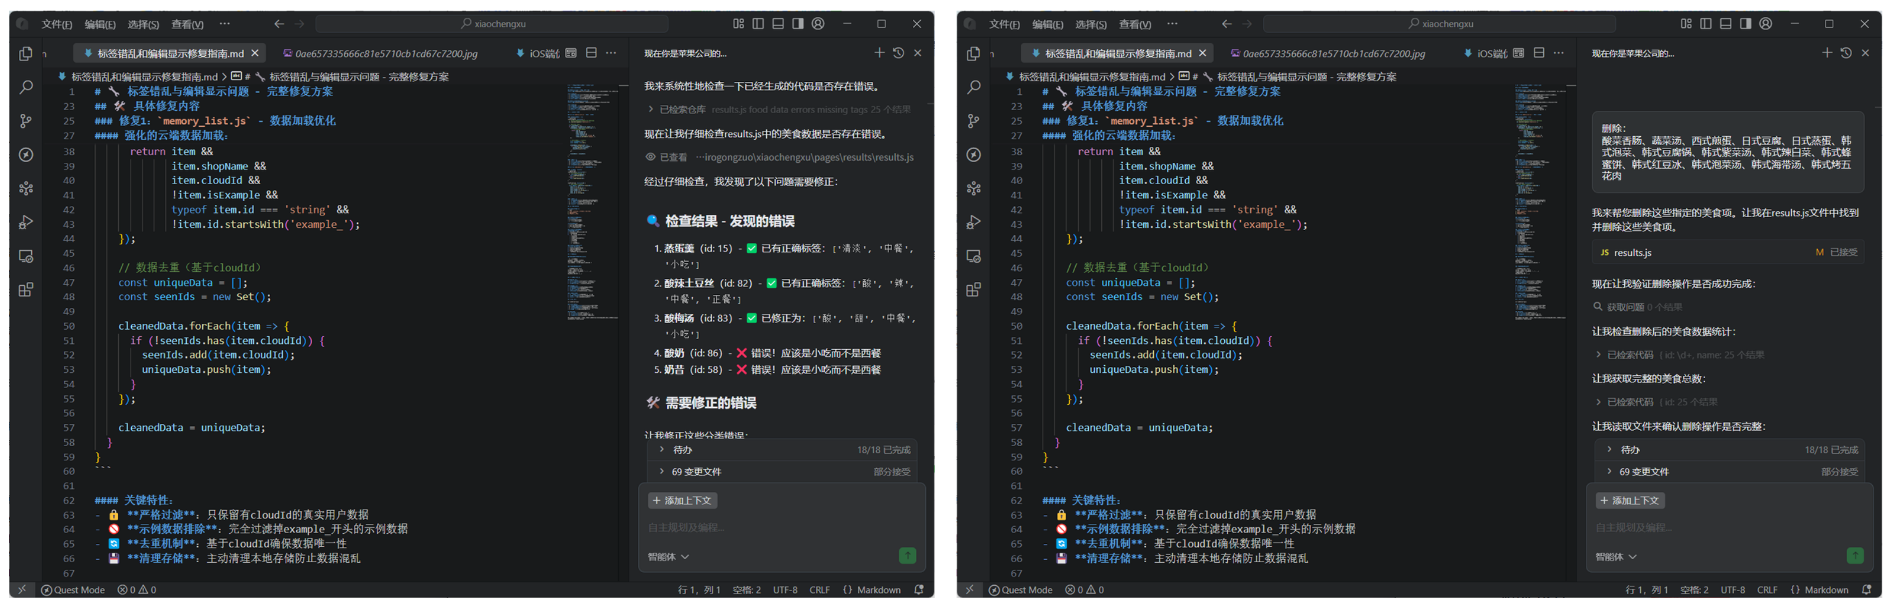Click minimap code overview in right window editor
The height and width of the screenshot is (607, 1893).
tap(1540, 202)
